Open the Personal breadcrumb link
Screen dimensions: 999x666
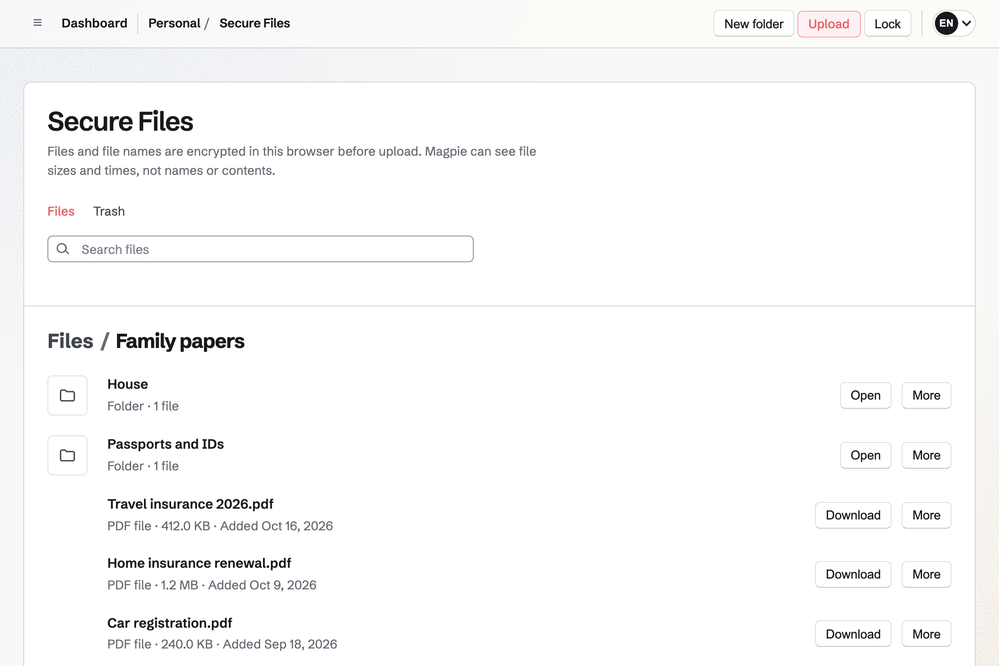pos(174,23)
